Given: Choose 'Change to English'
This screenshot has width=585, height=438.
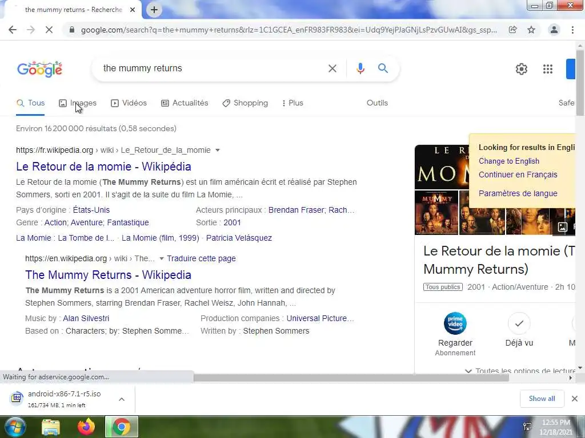Looking at the screenshot, I should click(509, 161).
